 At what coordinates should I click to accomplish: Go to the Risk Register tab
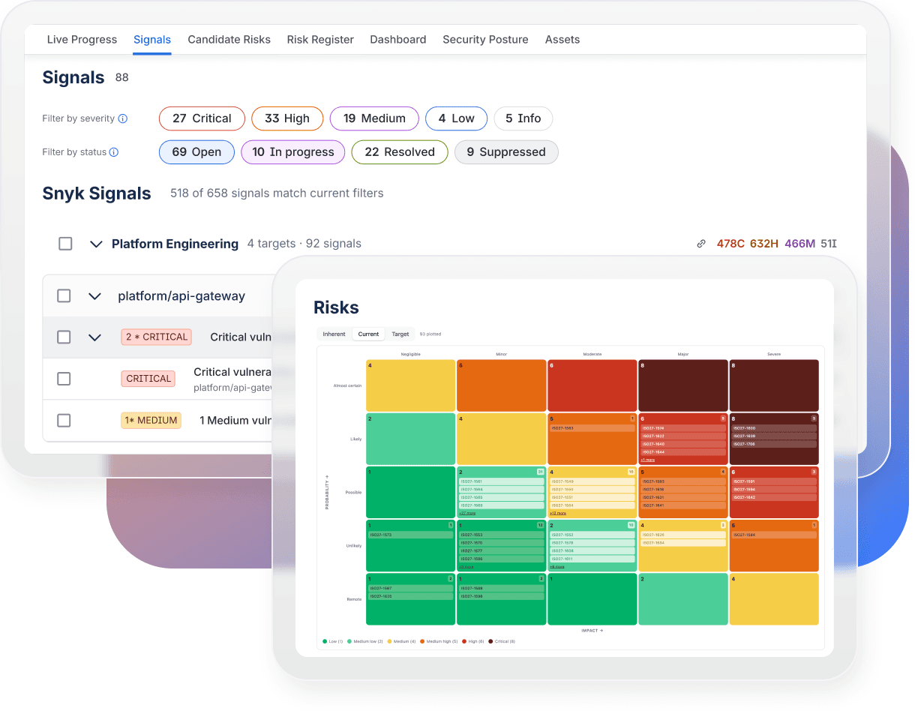pyautogui.click(x=320, y=40)
